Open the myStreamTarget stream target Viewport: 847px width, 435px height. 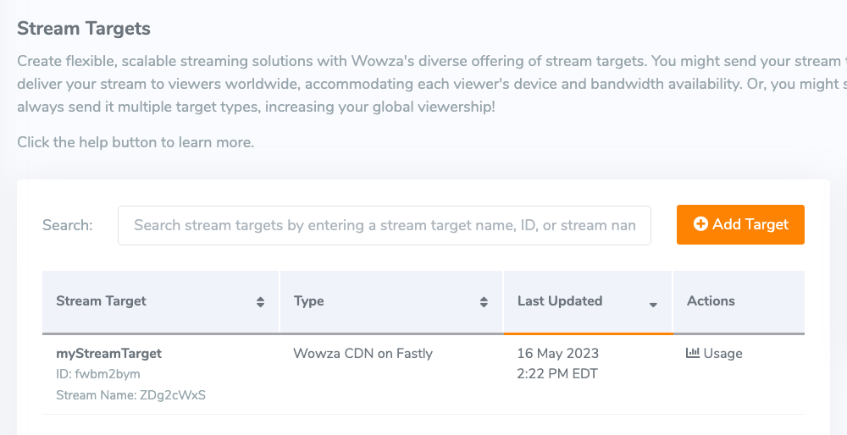[108, 353]
